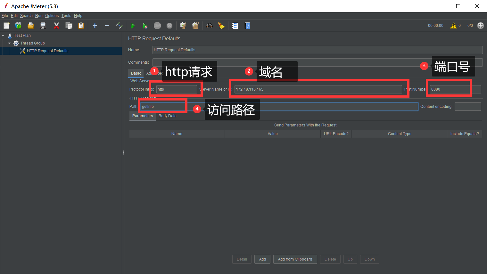Open the Function Helper dialog icon

(235, 26)
